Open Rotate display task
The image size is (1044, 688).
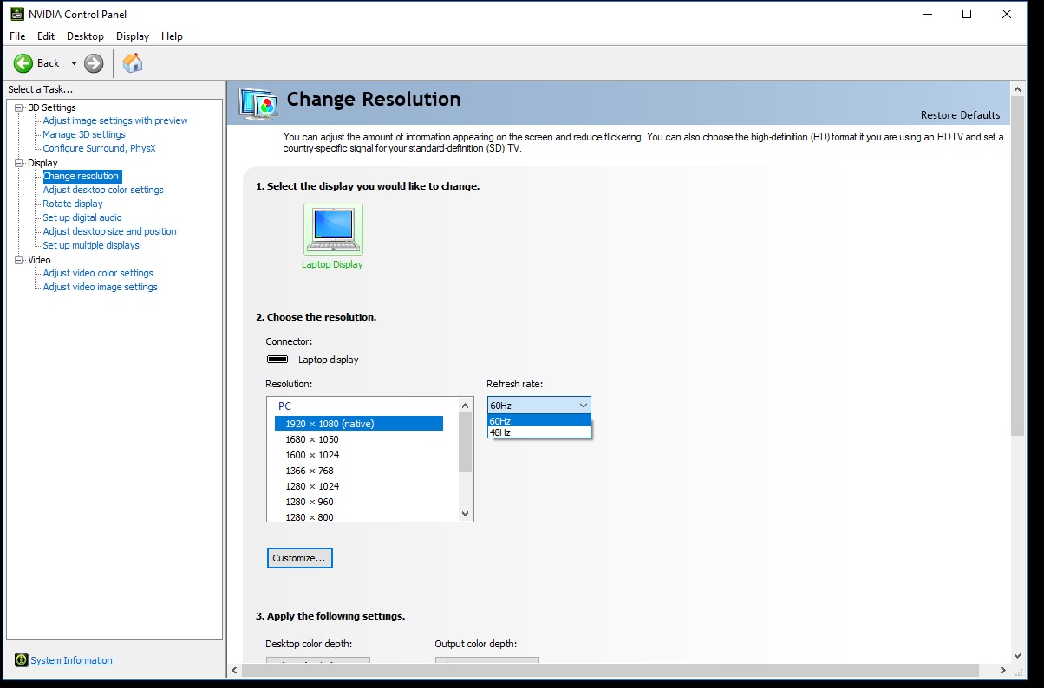73,204
